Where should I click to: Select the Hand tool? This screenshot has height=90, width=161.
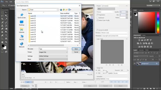(x=2, y=42)
